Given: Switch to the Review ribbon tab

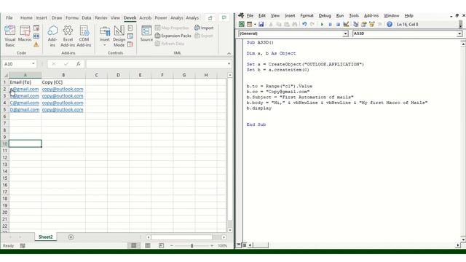Looking at the screenshot, I should point(101,17).
